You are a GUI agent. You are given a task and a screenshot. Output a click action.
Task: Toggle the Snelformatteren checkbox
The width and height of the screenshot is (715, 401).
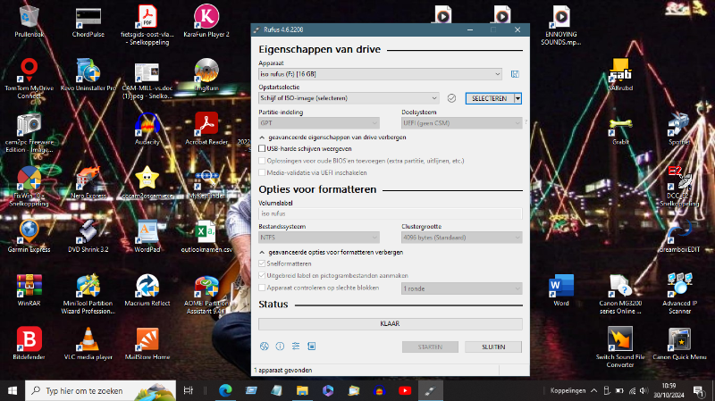[262, 263]
